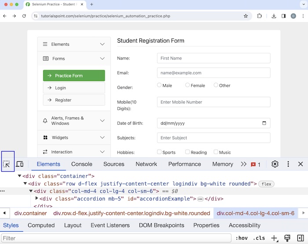The image size is (308, 244).
Task: Check the Sports hobby checkbox
Action: (x=159, y=152)
